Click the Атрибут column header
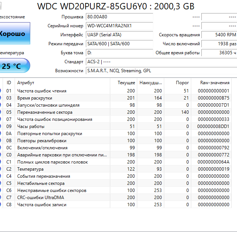237x232 pixels. point(62,83)
